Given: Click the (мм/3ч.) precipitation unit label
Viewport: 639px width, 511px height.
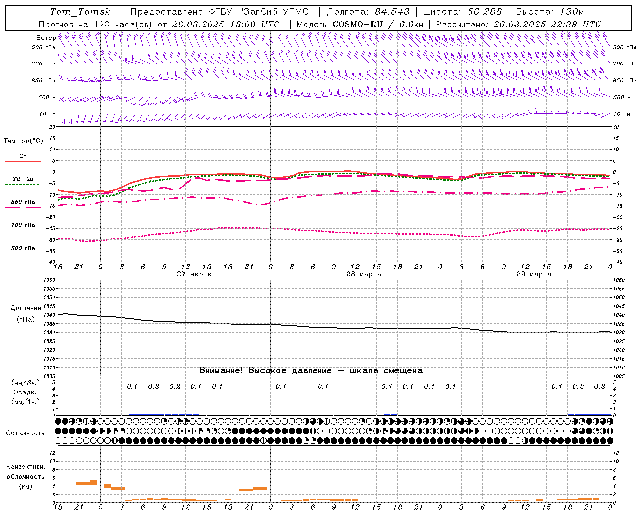Looking at the screenshot, I should pos(26,383).
